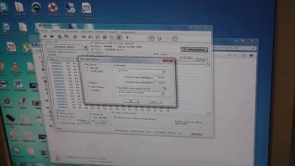Open Tools menu
295x166 pixels.
[100, 32]
